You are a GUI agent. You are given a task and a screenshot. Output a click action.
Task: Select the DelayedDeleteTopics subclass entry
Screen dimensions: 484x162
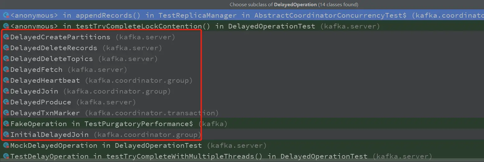coord(51,59)
